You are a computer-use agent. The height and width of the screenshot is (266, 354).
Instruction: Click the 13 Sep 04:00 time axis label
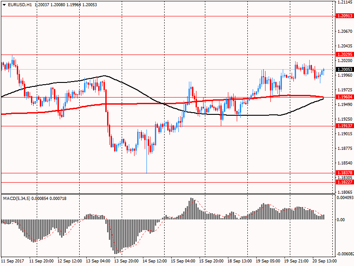pyautogui.click(x=98, y=261)
